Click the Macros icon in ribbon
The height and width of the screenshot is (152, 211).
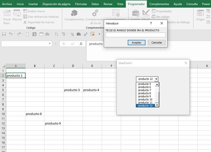(17, 15)
